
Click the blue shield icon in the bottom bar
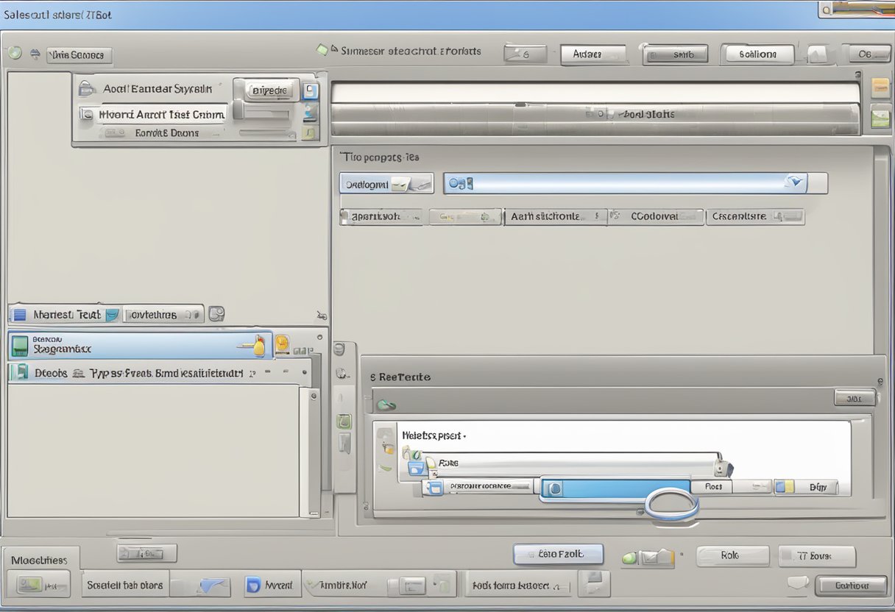point(252,586)
